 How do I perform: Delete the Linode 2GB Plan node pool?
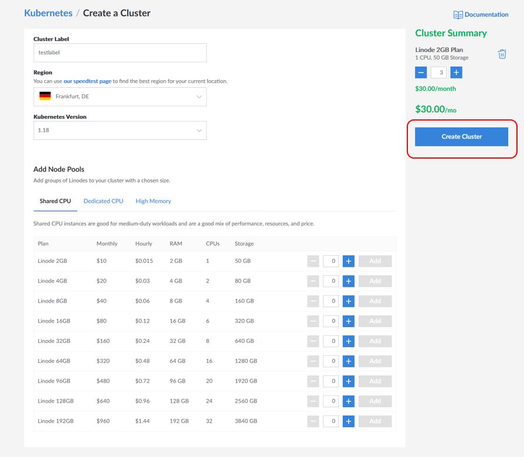[502, 54]
